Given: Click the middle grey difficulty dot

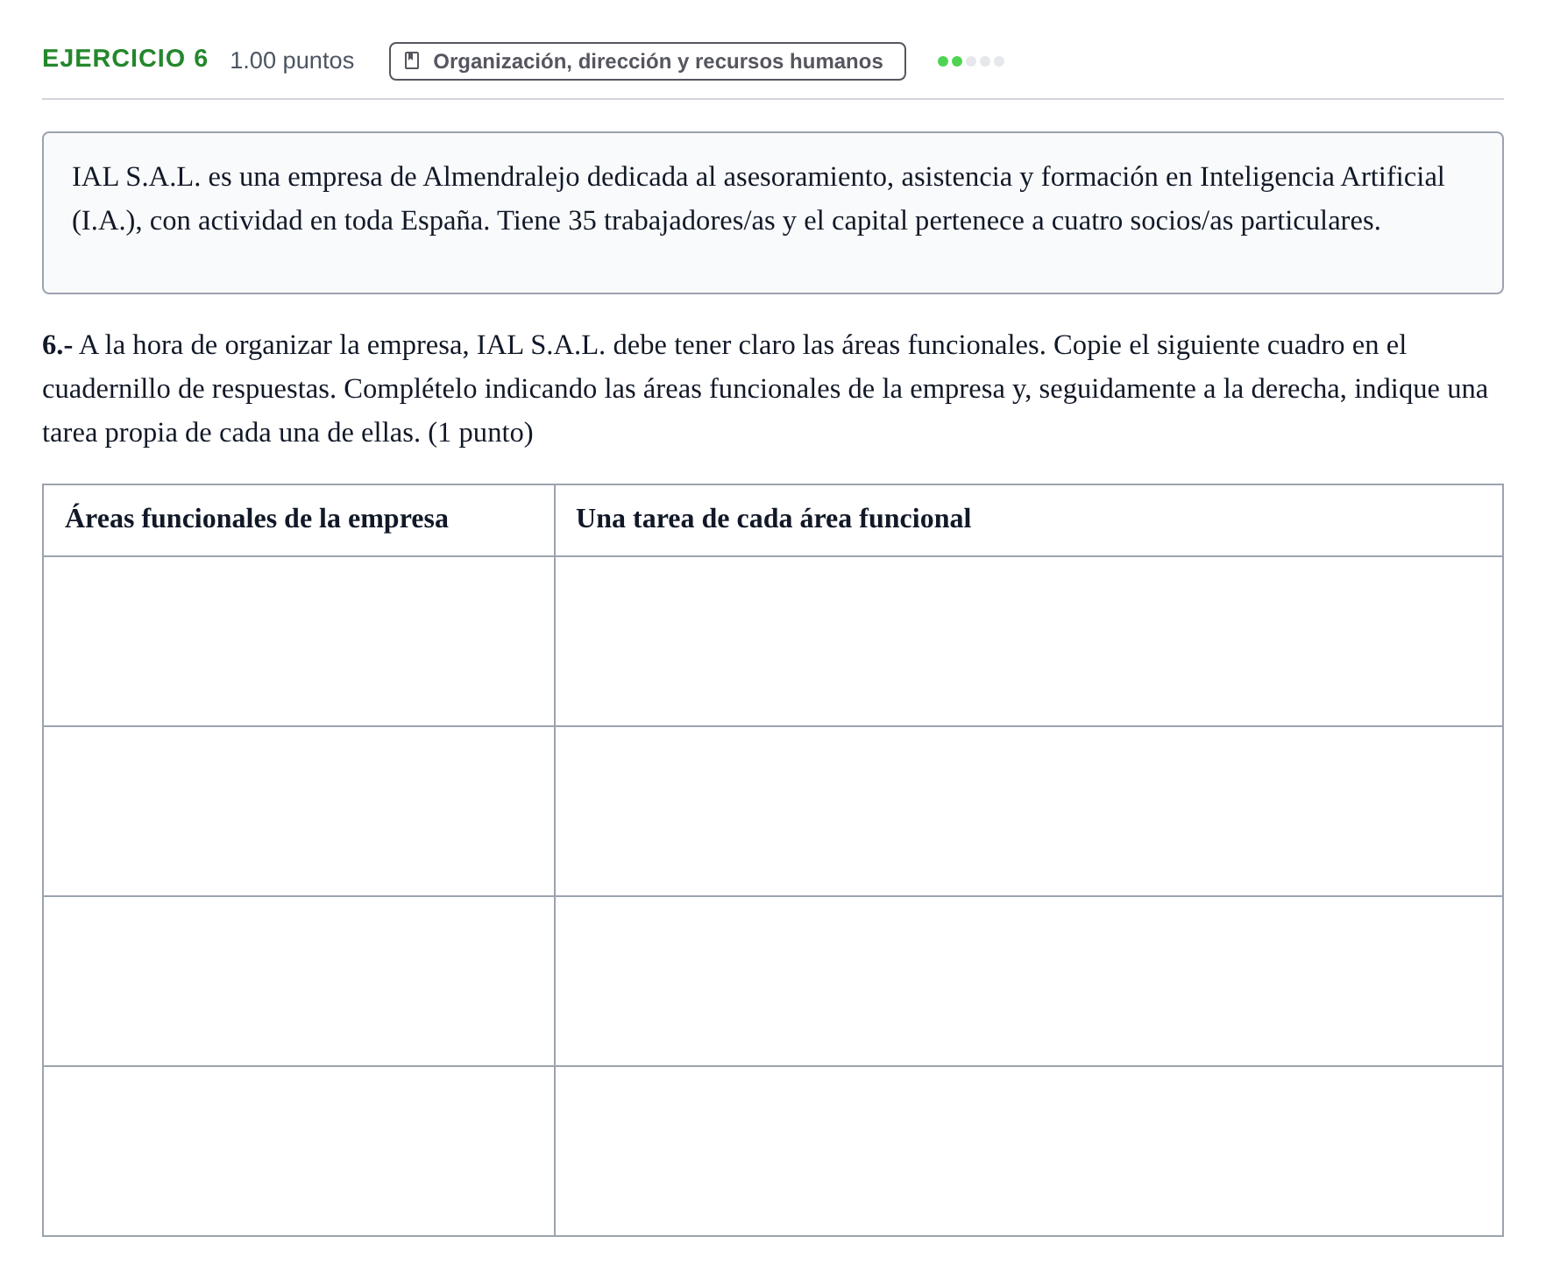Looking at the screenshot, I should tap(985, 61).
